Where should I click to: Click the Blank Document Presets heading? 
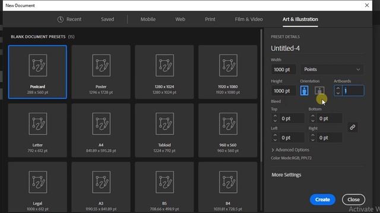click(38, 37)
